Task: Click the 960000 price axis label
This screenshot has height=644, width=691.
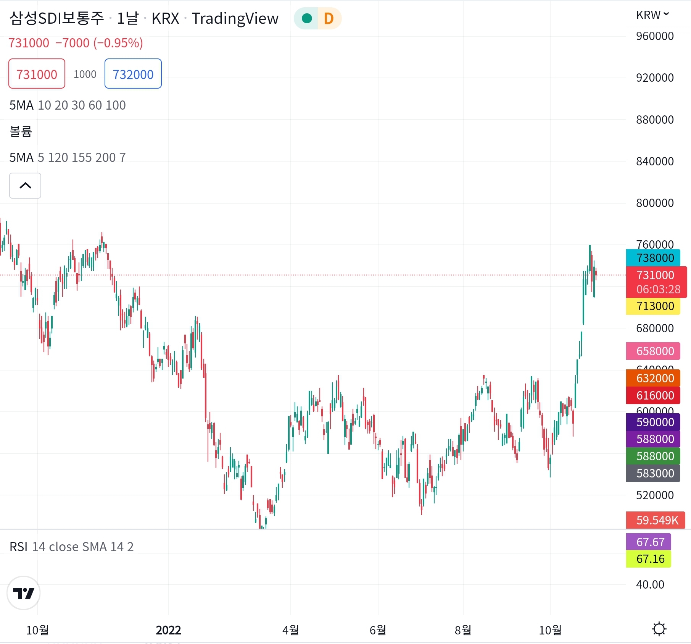Action: (655, 36)
